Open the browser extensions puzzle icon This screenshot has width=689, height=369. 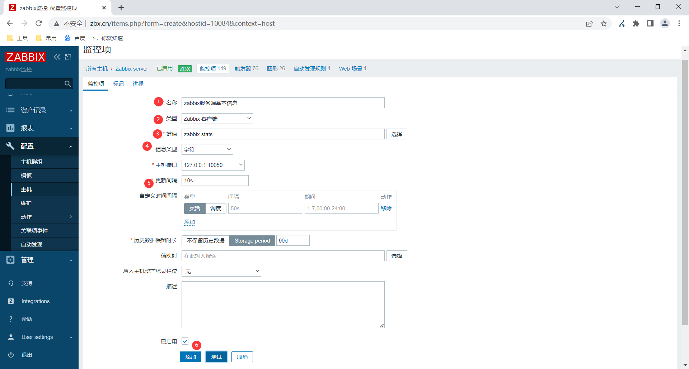pyautogui.click(x=636, y=24)
